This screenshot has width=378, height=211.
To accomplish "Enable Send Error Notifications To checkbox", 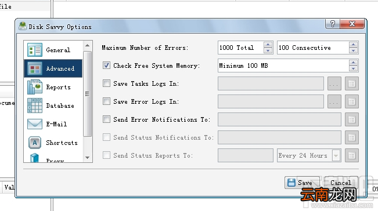I will (x=106, y=119).
